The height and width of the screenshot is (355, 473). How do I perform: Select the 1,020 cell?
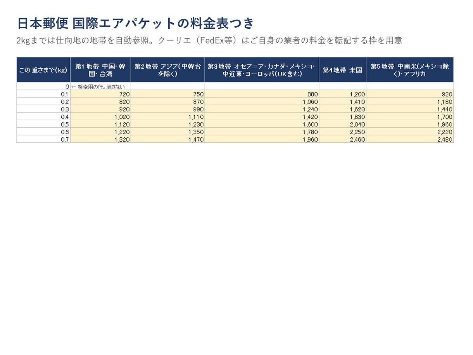tap(100, 117)
